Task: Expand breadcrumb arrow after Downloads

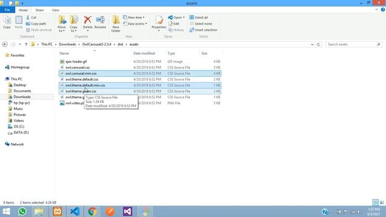Action: pos(79,44)
